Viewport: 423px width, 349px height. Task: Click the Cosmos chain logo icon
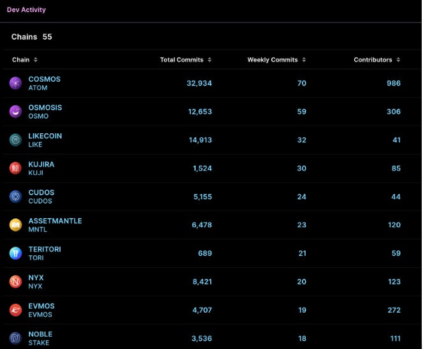[16, 83]
